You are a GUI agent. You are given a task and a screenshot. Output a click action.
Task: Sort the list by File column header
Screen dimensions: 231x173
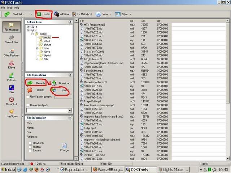[x=82, y=21]
